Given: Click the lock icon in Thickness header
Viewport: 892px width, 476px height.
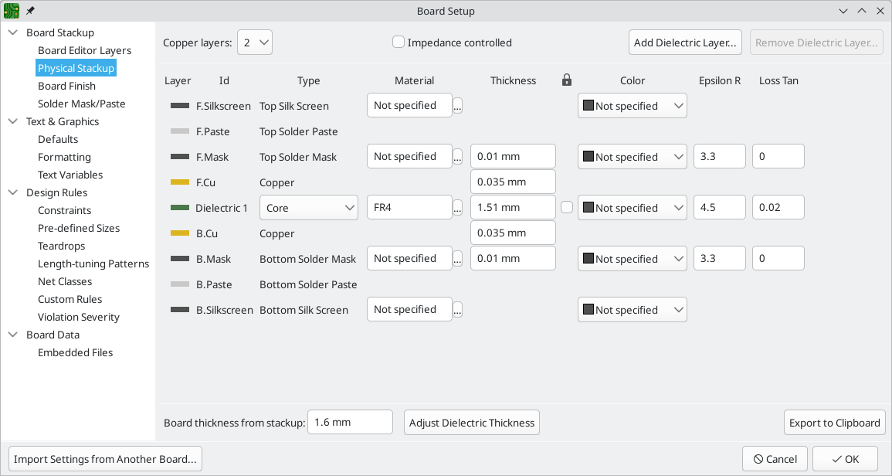Looking at the screenshot, I should [x=567, y=80].
